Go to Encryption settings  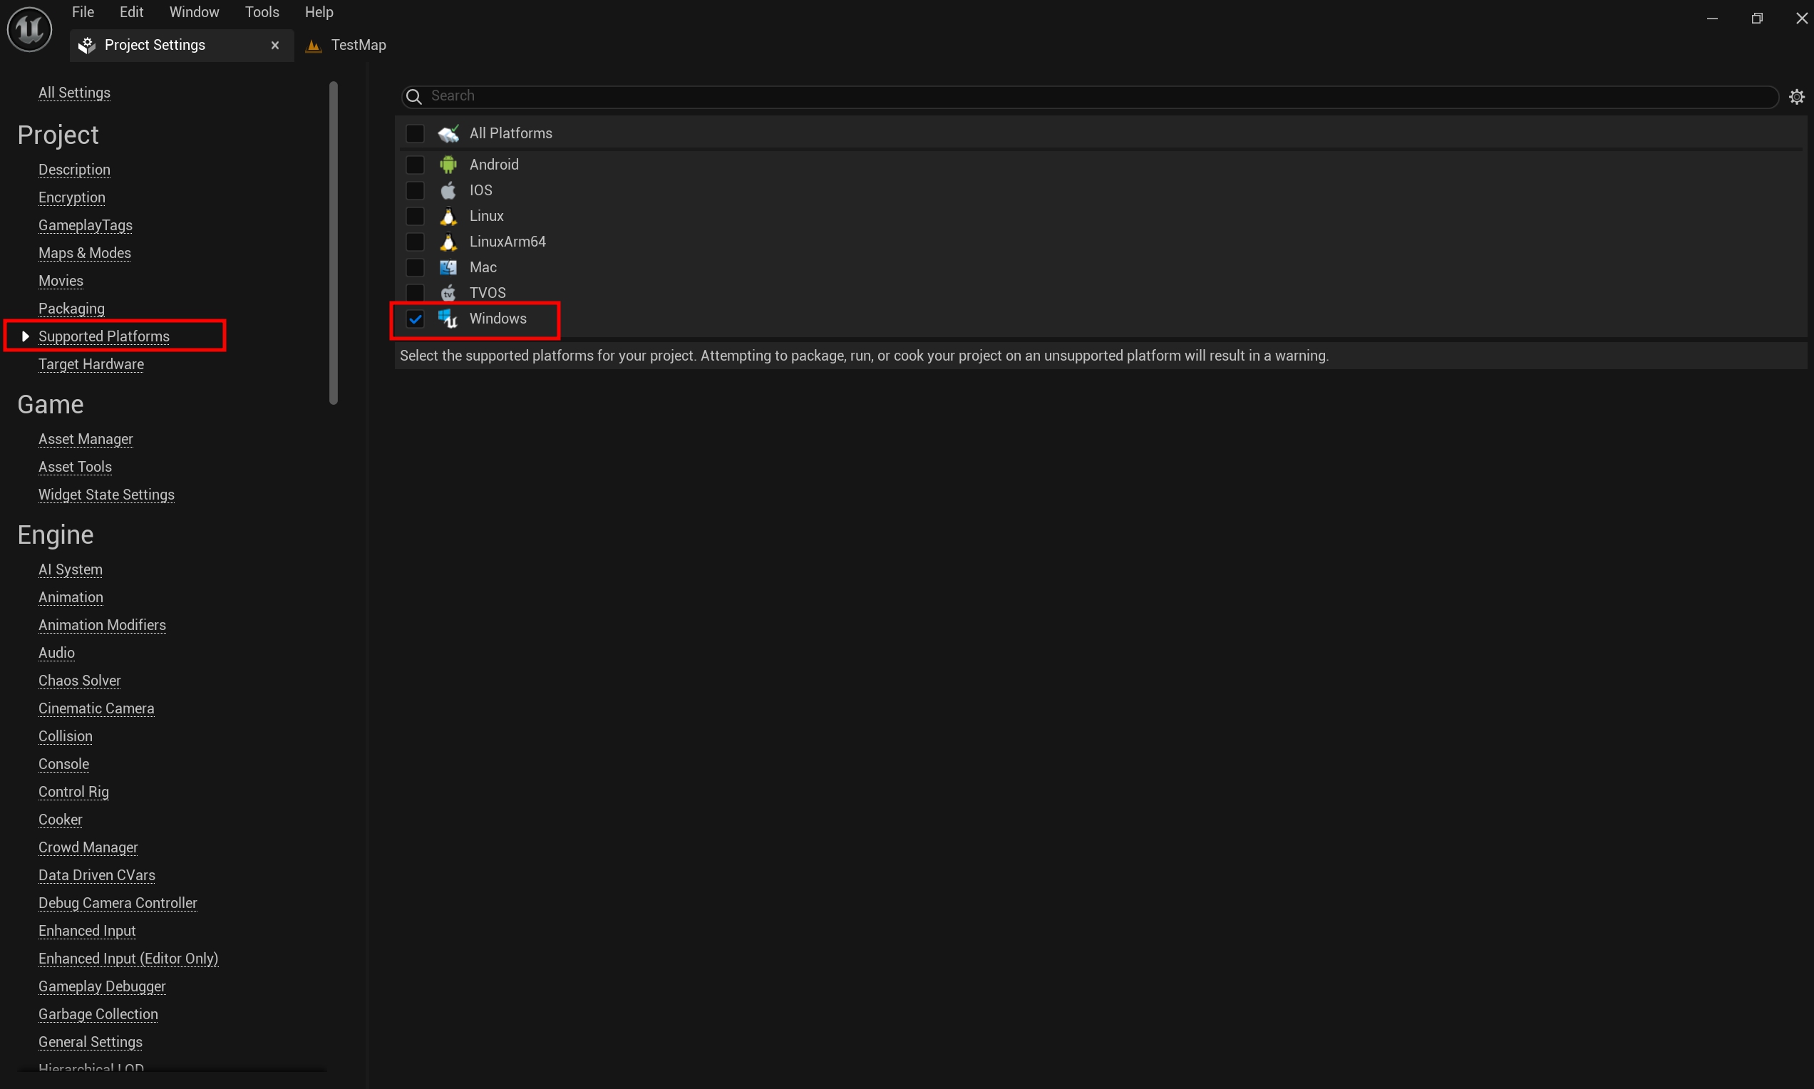[72, 198]
